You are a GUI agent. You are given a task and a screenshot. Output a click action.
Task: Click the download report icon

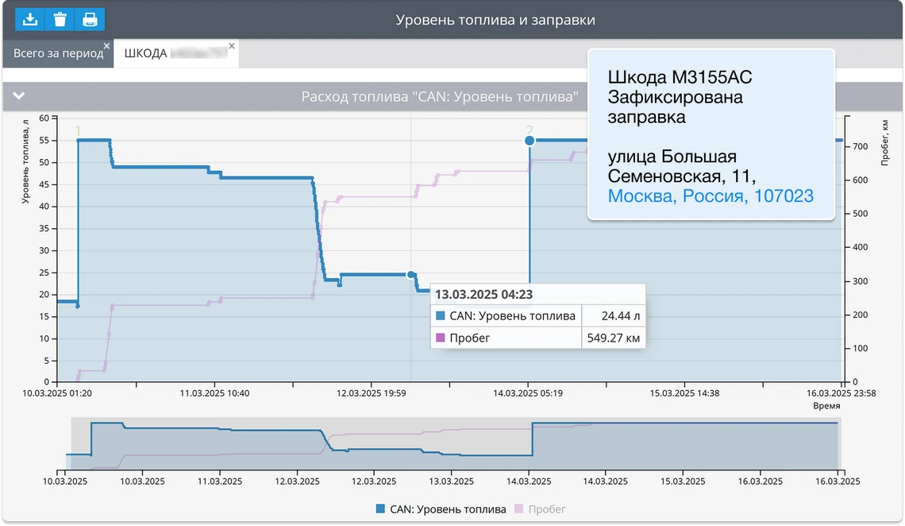pyautogui.click(x=30, y=18)
